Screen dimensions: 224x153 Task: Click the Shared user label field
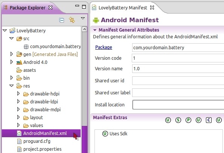178,93
